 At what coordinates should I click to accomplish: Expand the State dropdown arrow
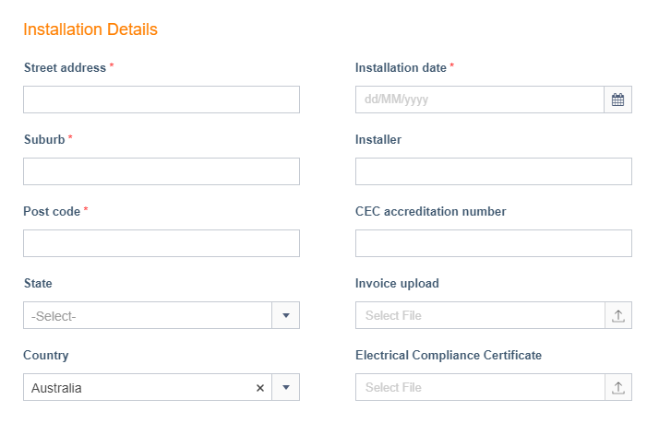[286, 315]
